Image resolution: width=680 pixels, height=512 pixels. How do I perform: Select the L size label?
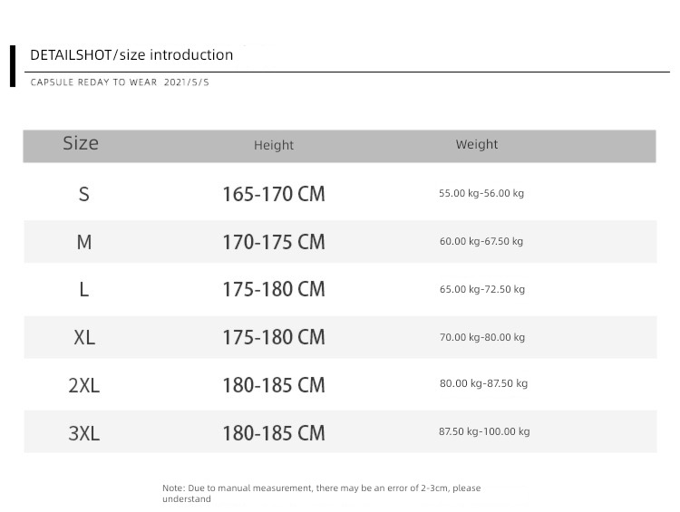coord(84,289)
